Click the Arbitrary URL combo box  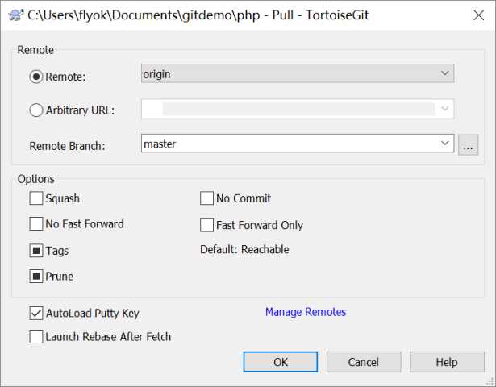[298, 109]
